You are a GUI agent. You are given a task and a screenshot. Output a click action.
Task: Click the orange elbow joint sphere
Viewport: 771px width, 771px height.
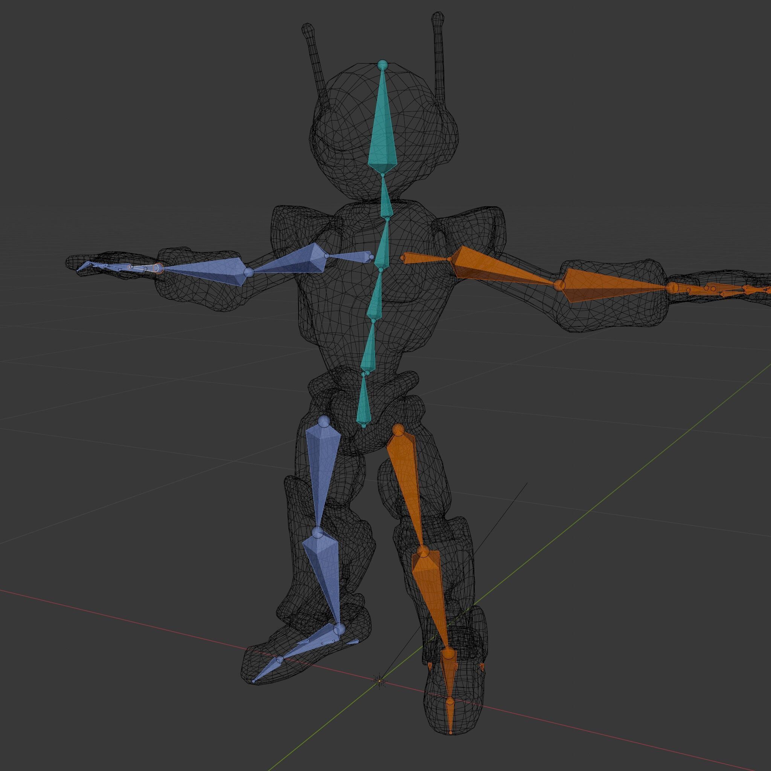pos(560,285)
